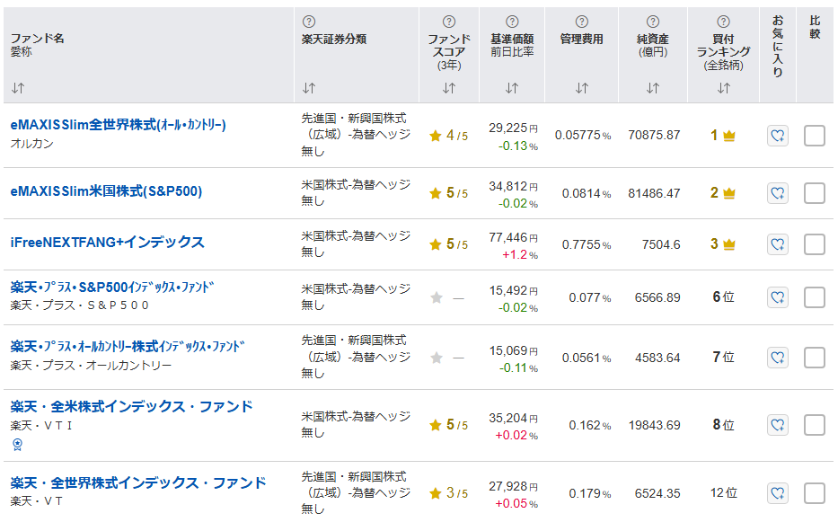838x522 pixels.
Task: Sort table by ファンド名 arrows
Action: click(x=18, y=88)
